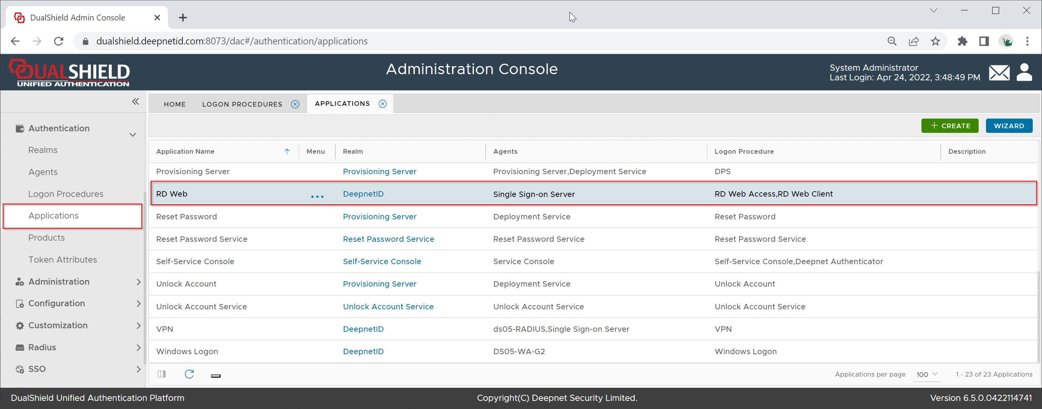Toggle the browser side panel

pos(984,41)
